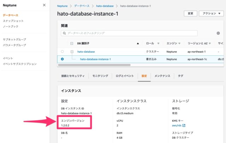Open イベントサブスクリプション in the sidebar
The width and height of the screenshot is (226, 143).
(20, 64)
